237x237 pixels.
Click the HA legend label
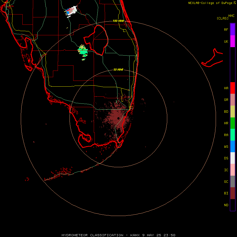pyautogui.click(x=226, y=88)
